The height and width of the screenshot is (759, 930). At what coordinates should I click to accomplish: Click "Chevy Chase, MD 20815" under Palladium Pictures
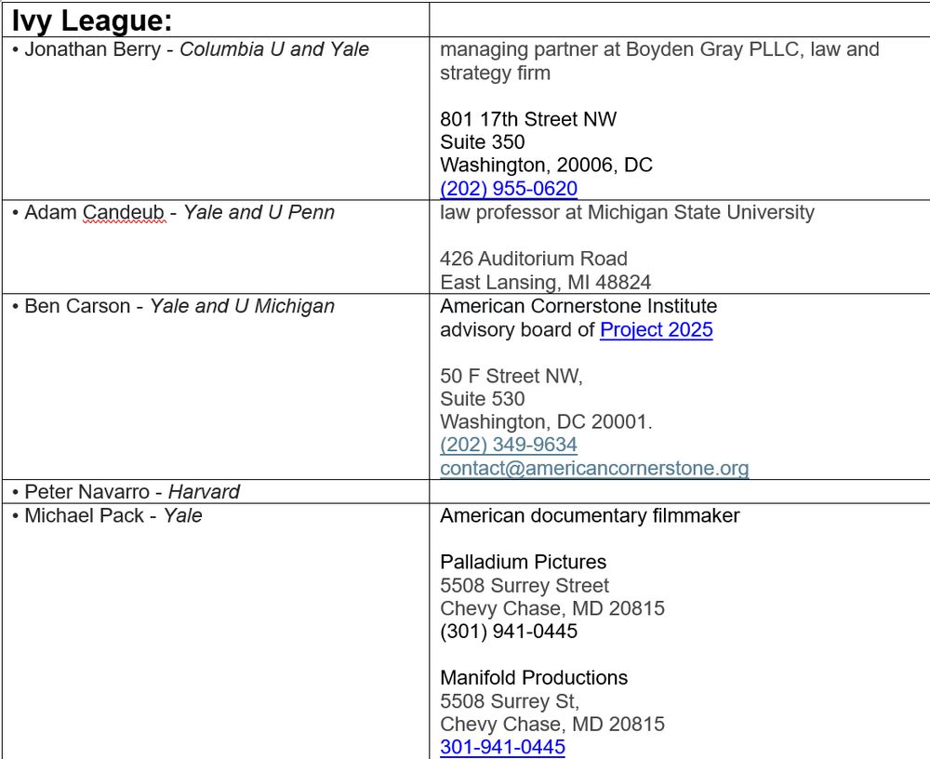(x=552, y=608)
